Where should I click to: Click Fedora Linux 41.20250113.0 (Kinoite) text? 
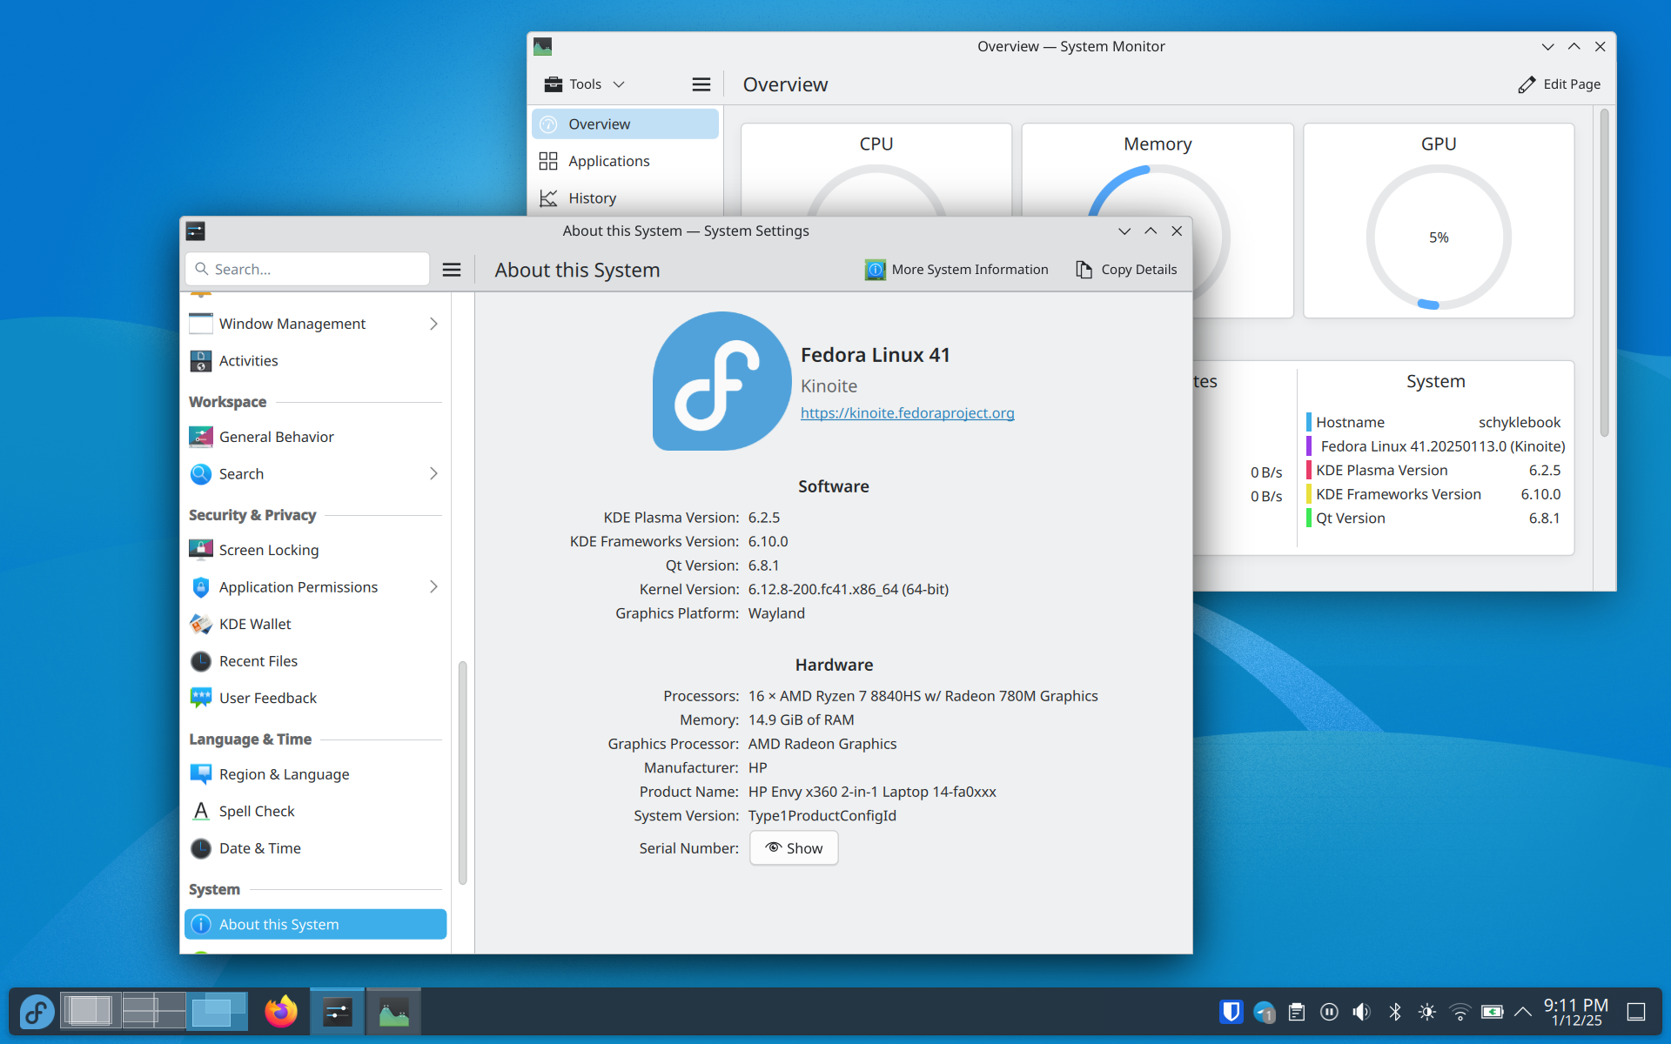(x=1442, y=446)
